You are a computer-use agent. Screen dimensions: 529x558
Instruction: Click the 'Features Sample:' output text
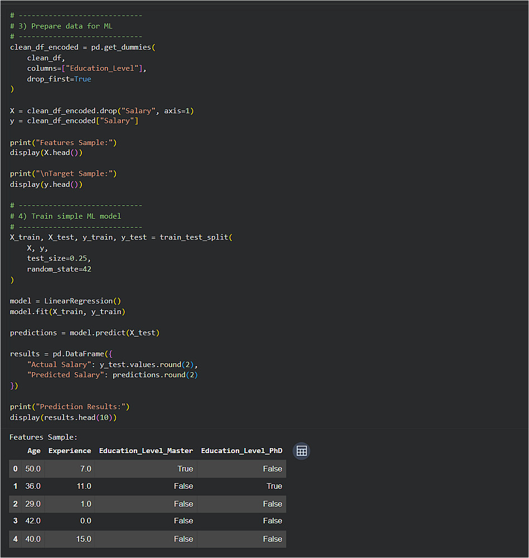(x=43, y=437)
